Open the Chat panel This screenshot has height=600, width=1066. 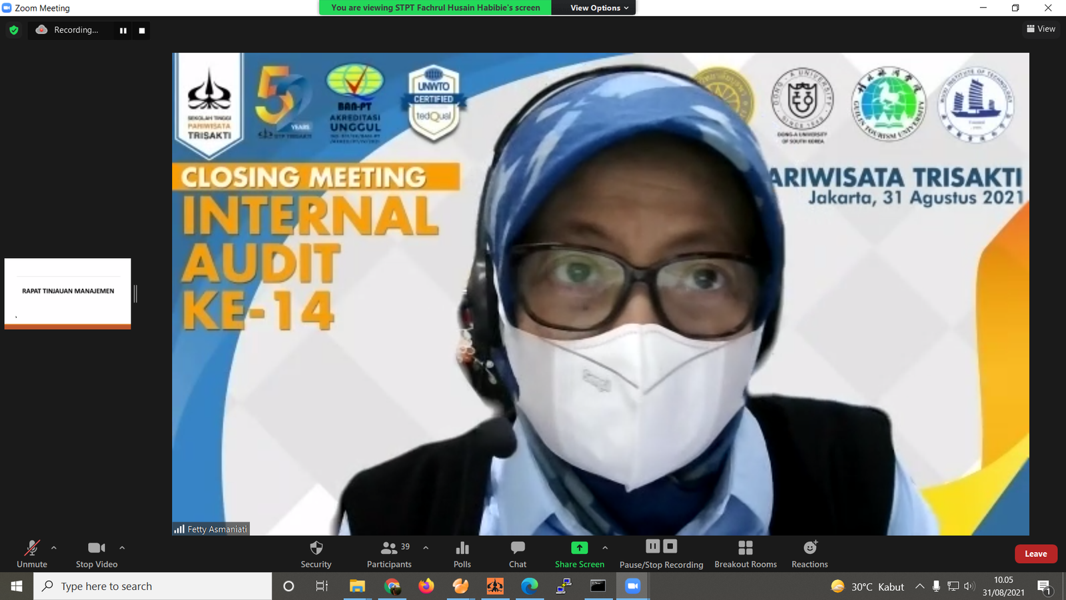click(518, 549)
